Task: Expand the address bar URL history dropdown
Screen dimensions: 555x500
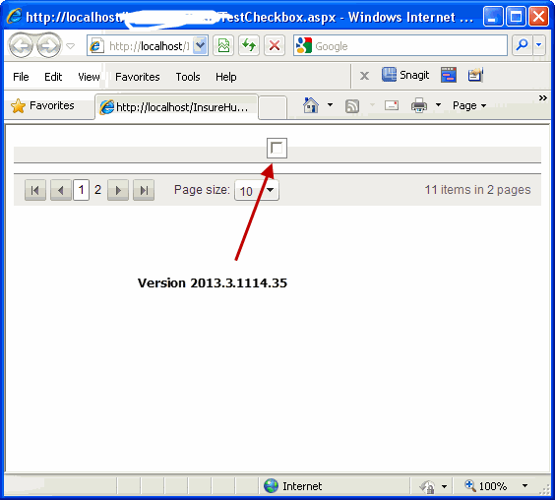Action: coord(201,45)
